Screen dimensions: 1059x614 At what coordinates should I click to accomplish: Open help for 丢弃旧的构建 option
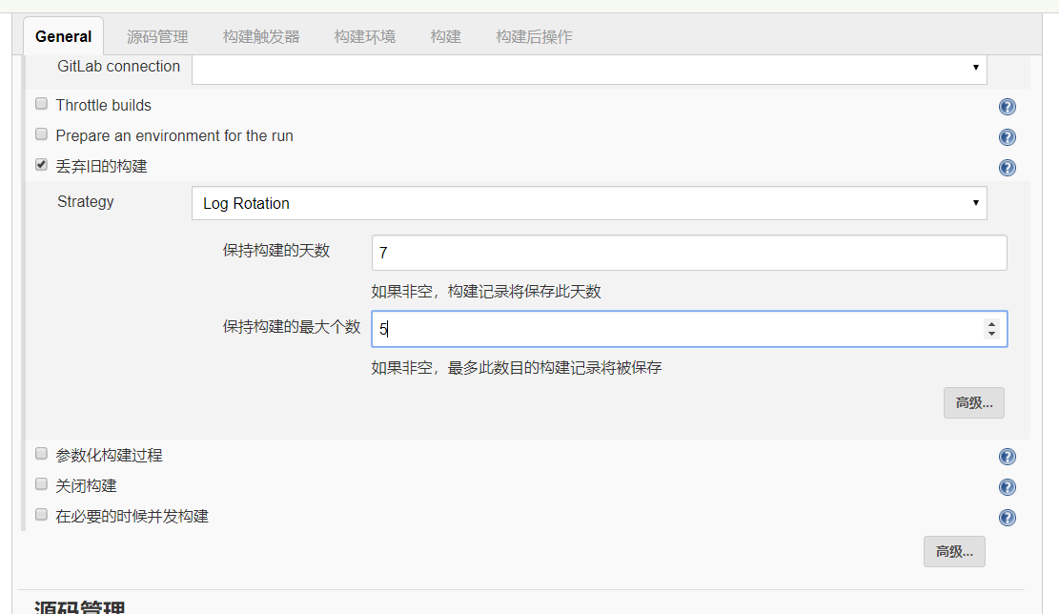pos(1008,168)
